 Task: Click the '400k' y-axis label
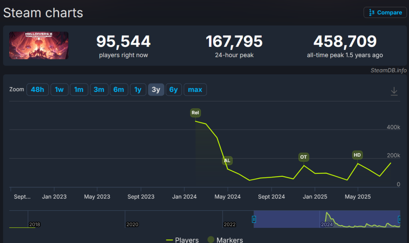(393, 127)
